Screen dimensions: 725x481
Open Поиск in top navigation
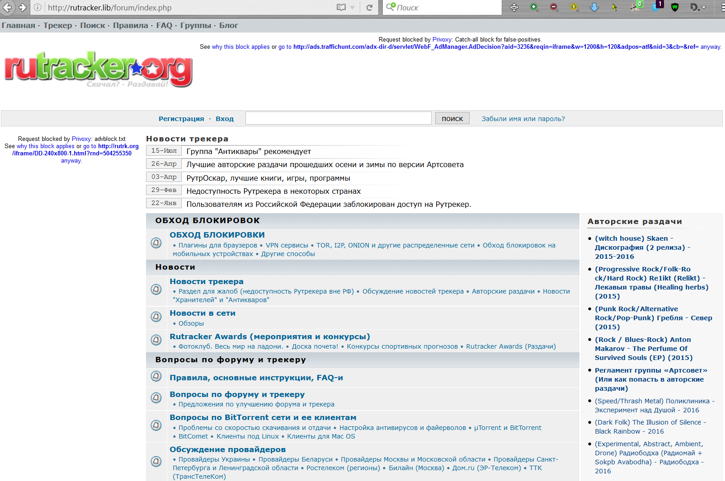pos(93,25)
